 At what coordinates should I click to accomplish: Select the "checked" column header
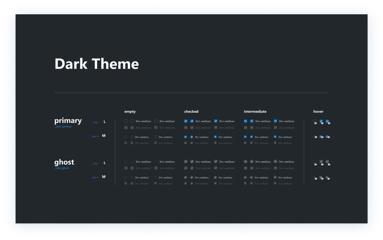(191, 112)
